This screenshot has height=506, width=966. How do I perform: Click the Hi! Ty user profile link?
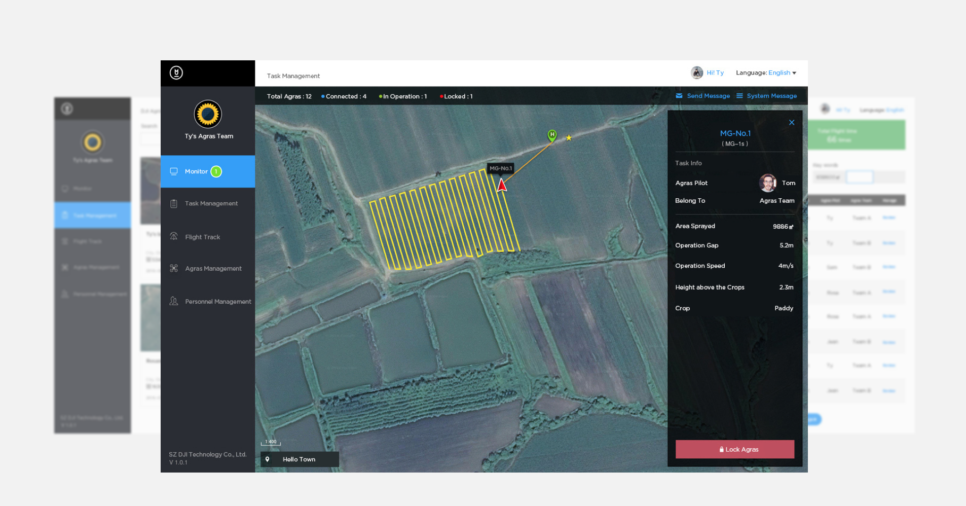pos(715,73)
